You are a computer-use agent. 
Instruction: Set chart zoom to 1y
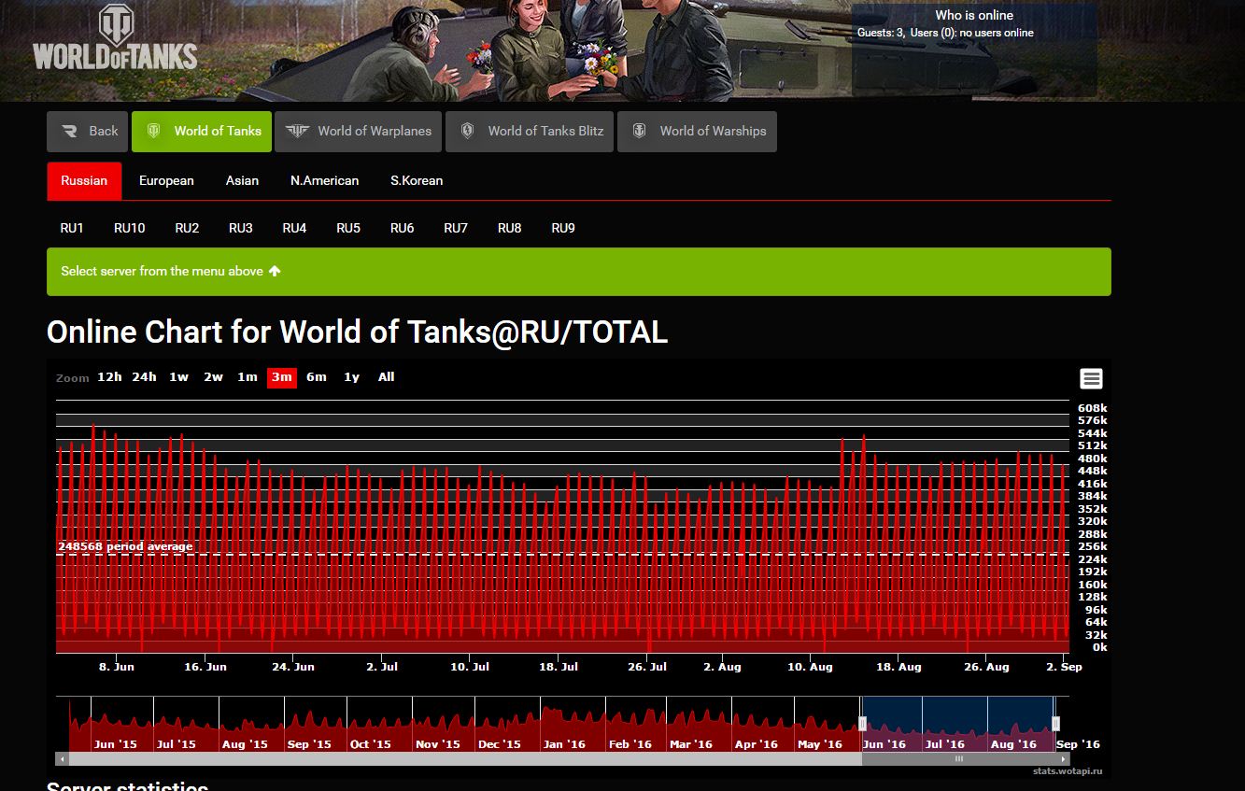(351, 377)
